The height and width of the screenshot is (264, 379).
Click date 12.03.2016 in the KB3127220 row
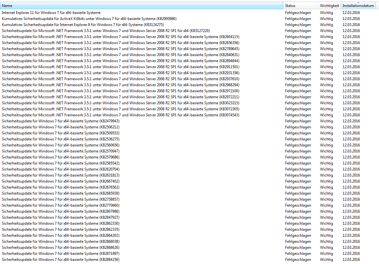(351, 31)
